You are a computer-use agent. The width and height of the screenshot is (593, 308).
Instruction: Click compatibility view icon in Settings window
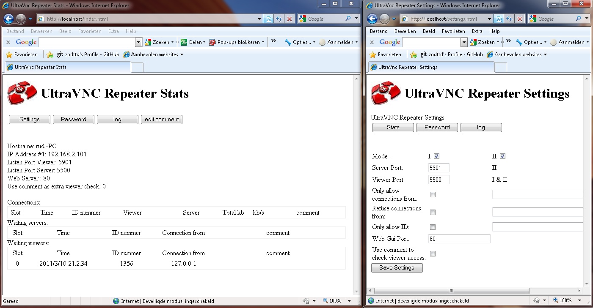pos(499,19)
